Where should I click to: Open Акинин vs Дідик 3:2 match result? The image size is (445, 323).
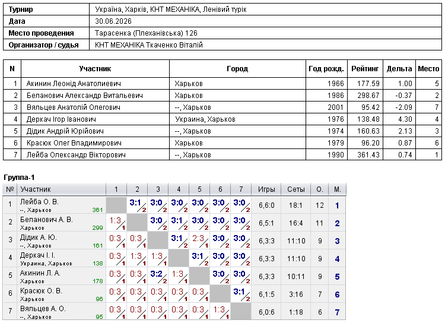tap(158, 277)
